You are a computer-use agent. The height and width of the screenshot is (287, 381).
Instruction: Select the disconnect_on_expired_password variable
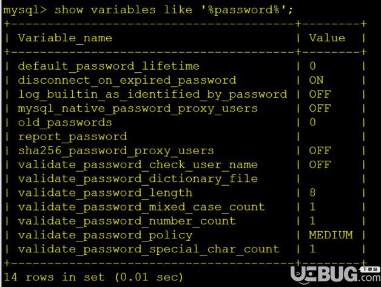(x=127, y=81)
